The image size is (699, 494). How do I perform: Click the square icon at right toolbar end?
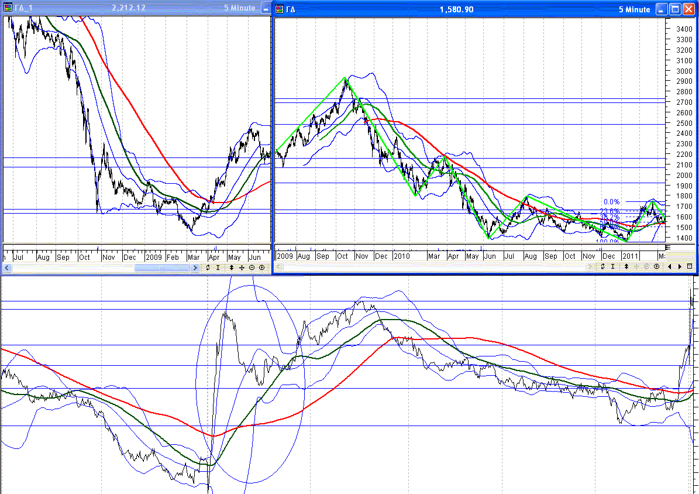click(x=690, y=266)
